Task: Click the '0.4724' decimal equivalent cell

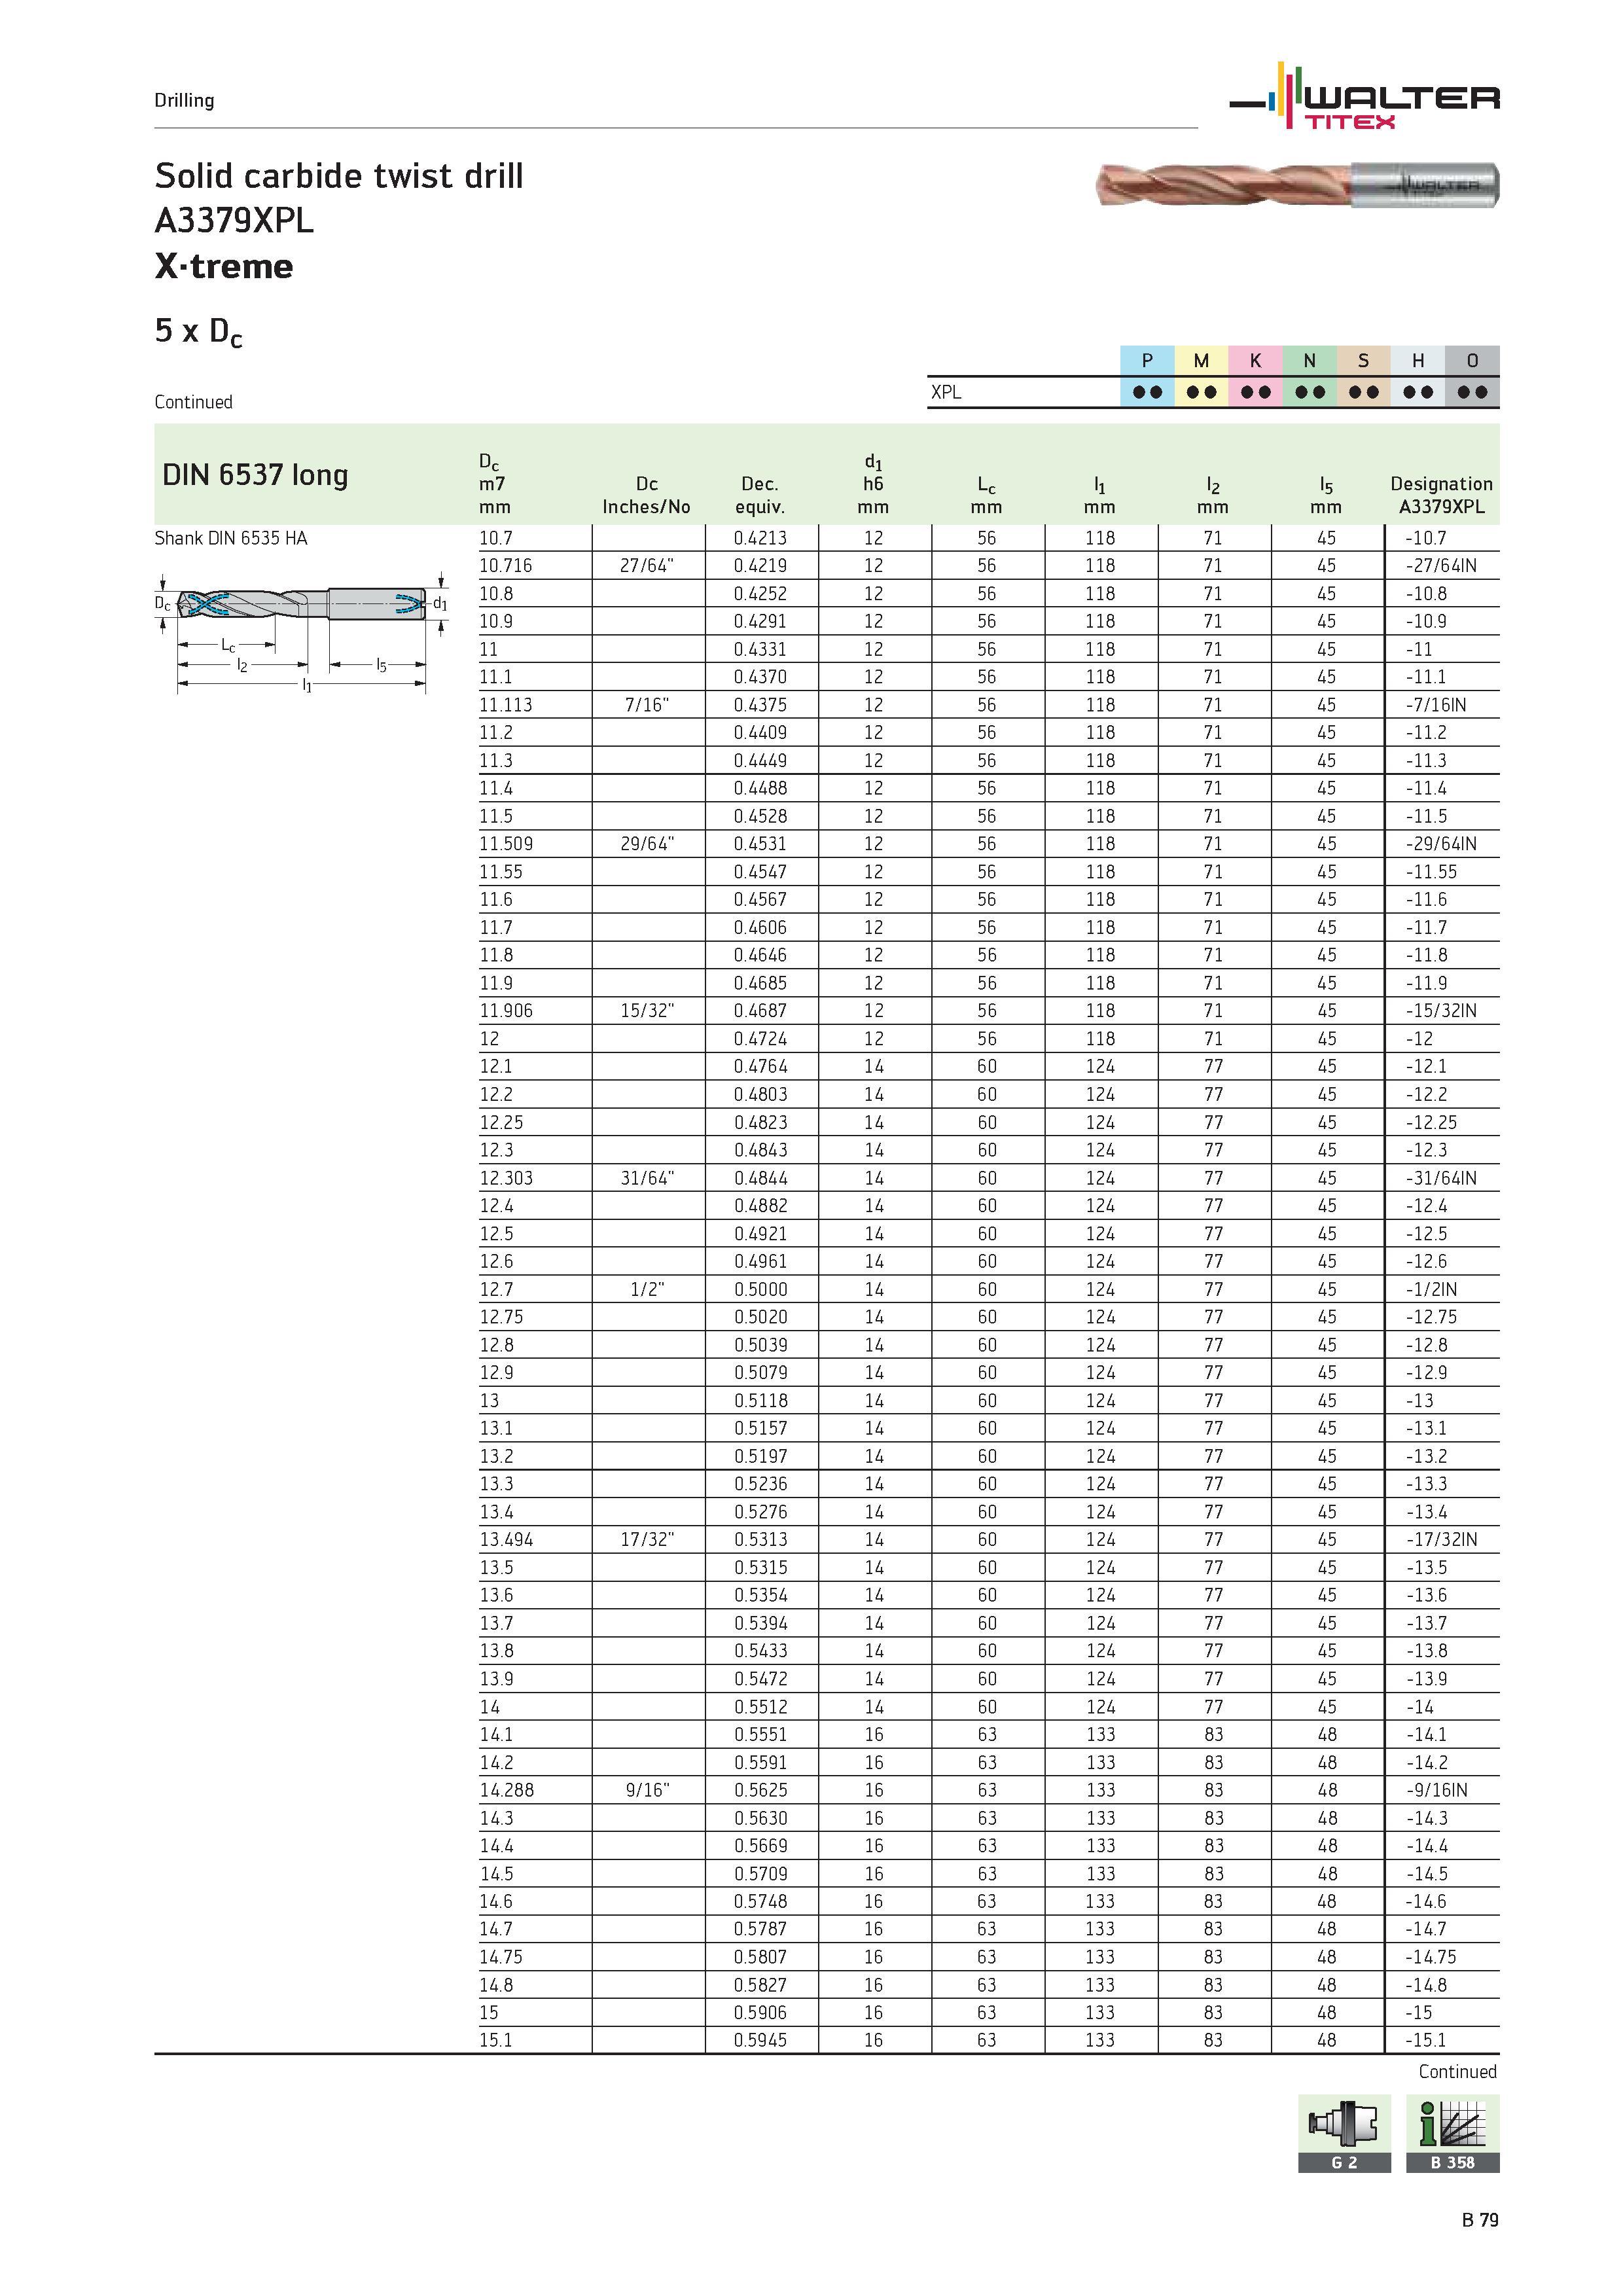Action: point(760,1039)
